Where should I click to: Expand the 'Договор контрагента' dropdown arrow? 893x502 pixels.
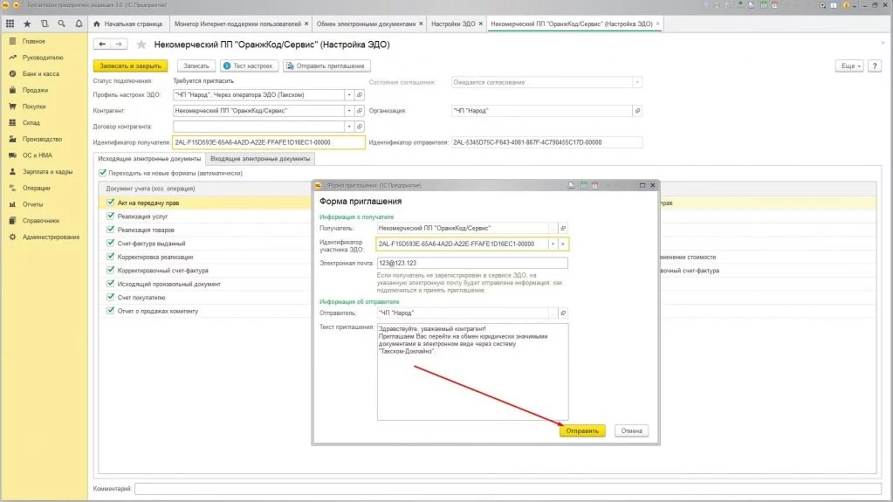pyautogui.click(x=349, y=127)
